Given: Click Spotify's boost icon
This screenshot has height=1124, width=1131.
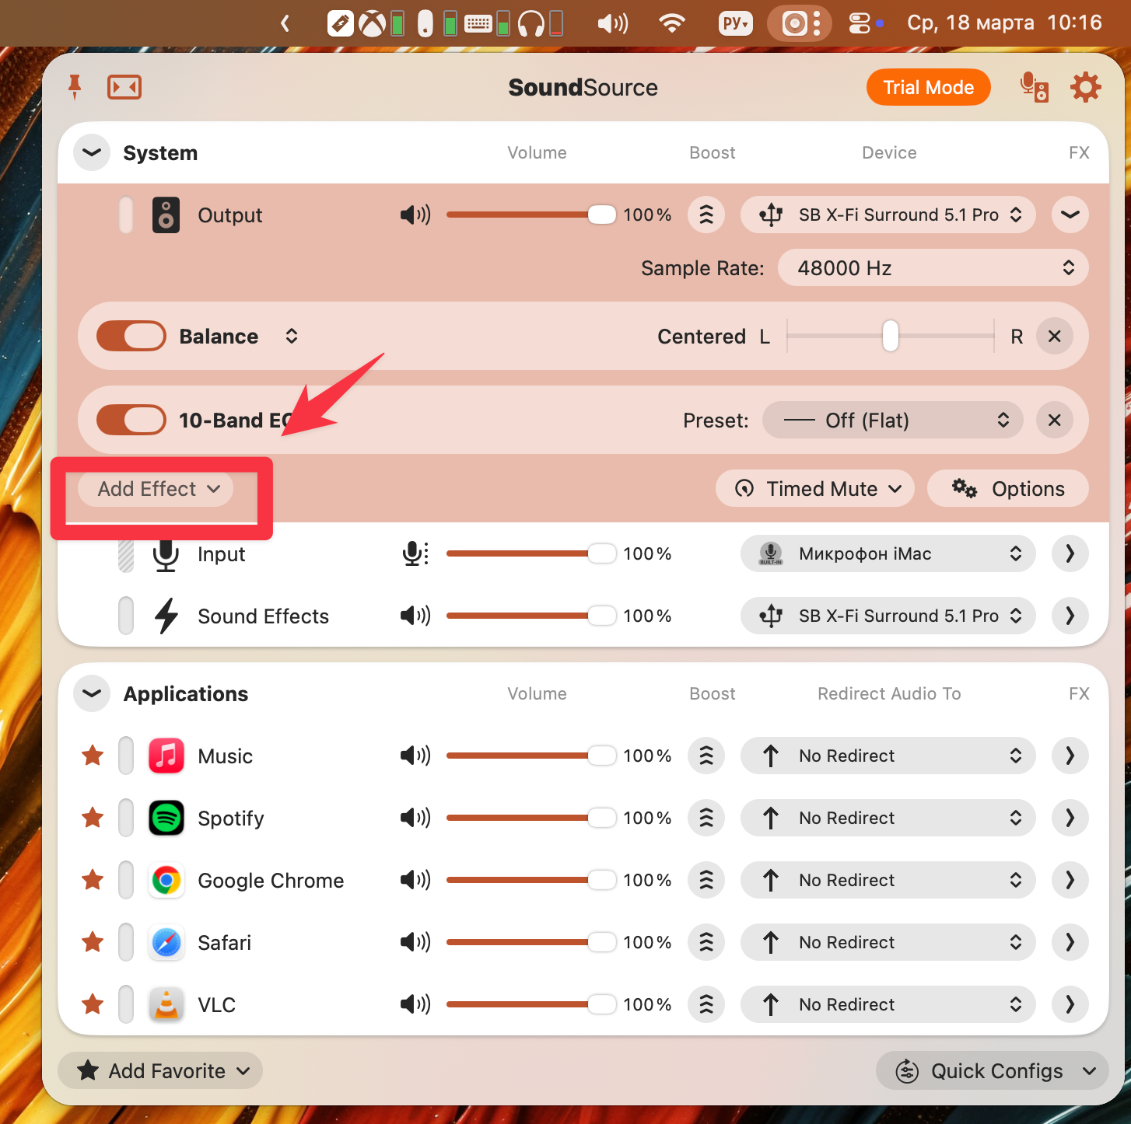Looking at the screenshot, I should tap(706, 818).
